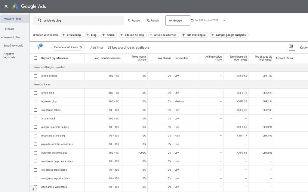Image resolution: width=308 pixels, height=192 pixels.
Task: Add 'compte google analytics' suggestion
Action: pyautogui.click(x=229, y=35)
